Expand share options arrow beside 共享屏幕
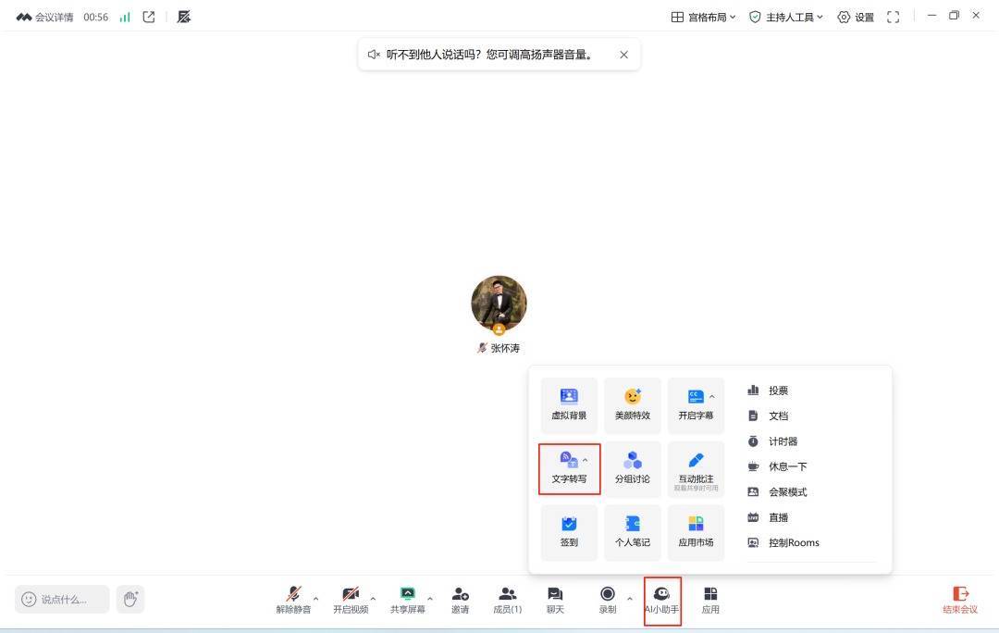The height and width of the screenshot is (633, 999). point(430,599)
